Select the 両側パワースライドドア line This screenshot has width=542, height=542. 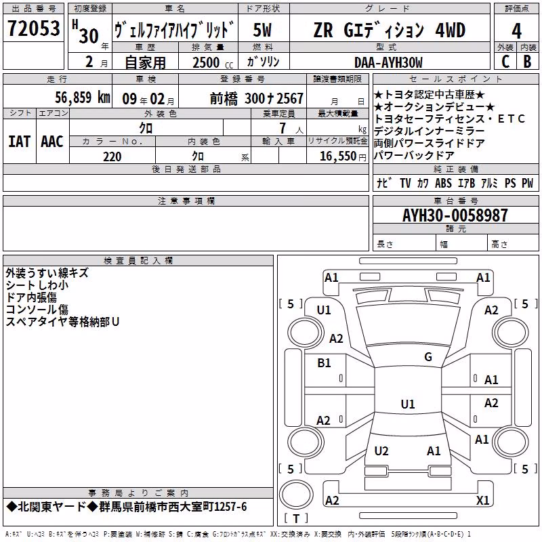click(430, 143)
